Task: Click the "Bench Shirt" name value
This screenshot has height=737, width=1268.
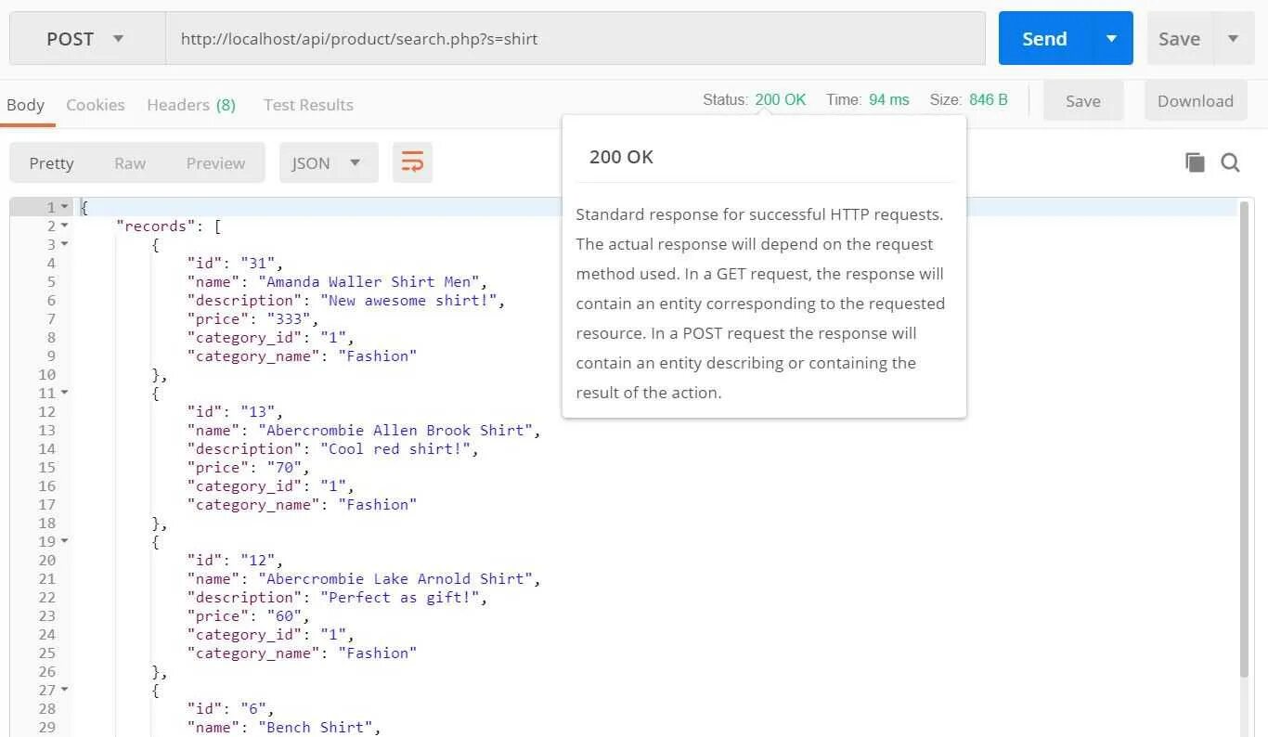Action: (x=316, y=727)
